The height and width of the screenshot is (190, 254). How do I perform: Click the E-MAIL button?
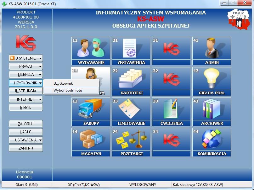coord(26,108)
